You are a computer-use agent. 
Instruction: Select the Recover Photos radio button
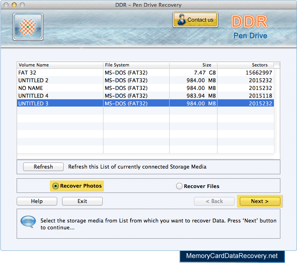(56, 186)
